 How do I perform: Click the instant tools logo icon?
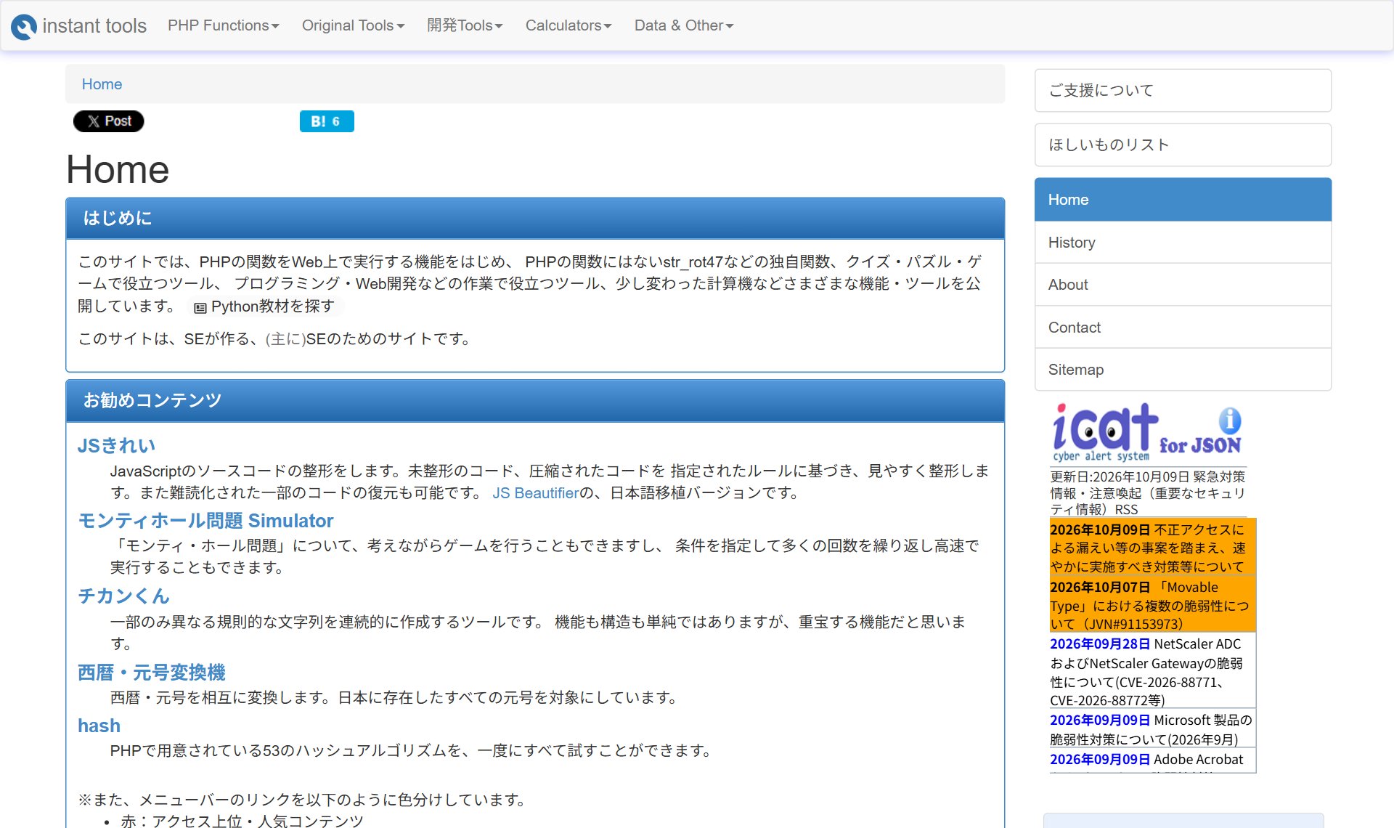coord(23,26)
